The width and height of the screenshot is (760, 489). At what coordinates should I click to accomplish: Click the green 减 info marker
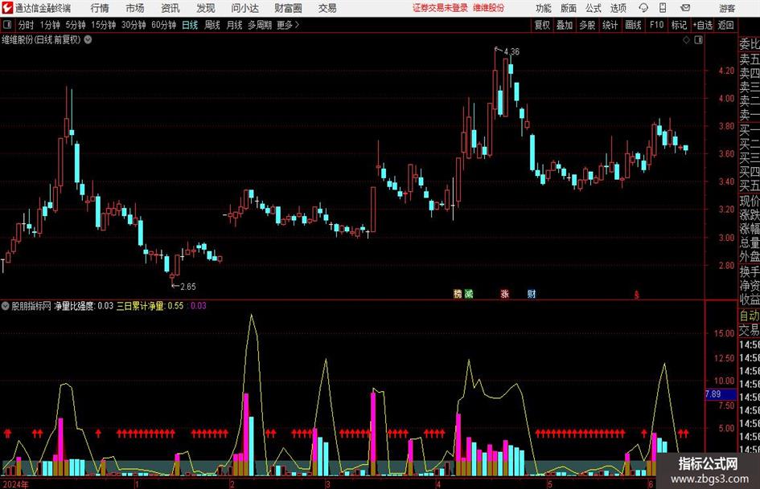pyautogui.click(x=469, y=293)
